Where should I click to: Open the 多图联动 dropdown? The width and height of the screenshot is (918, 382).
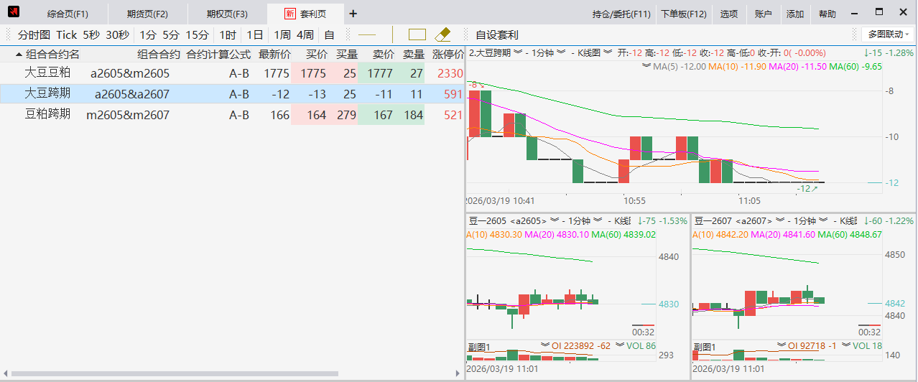(888, 34)
